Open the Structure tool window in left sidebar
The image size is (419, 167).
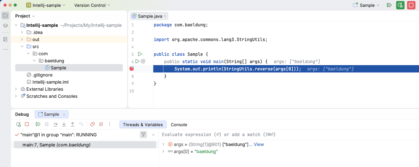(5, 39)
